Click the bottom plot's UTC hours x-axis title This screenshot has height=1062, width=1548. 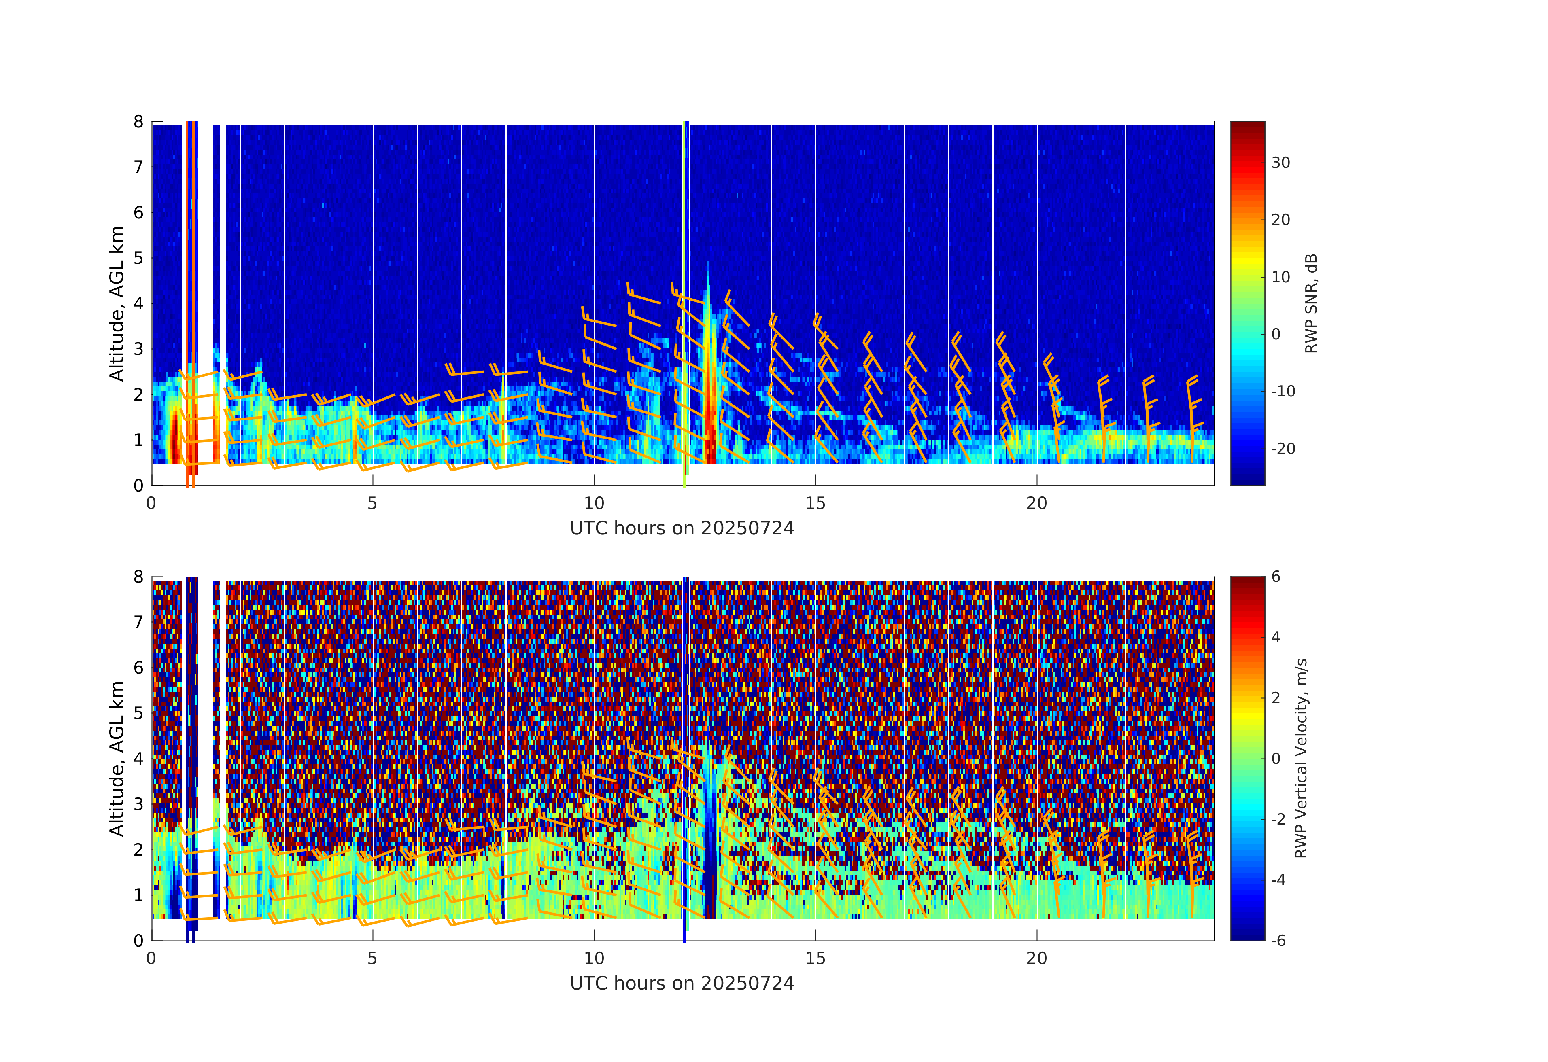click(682, 984)
